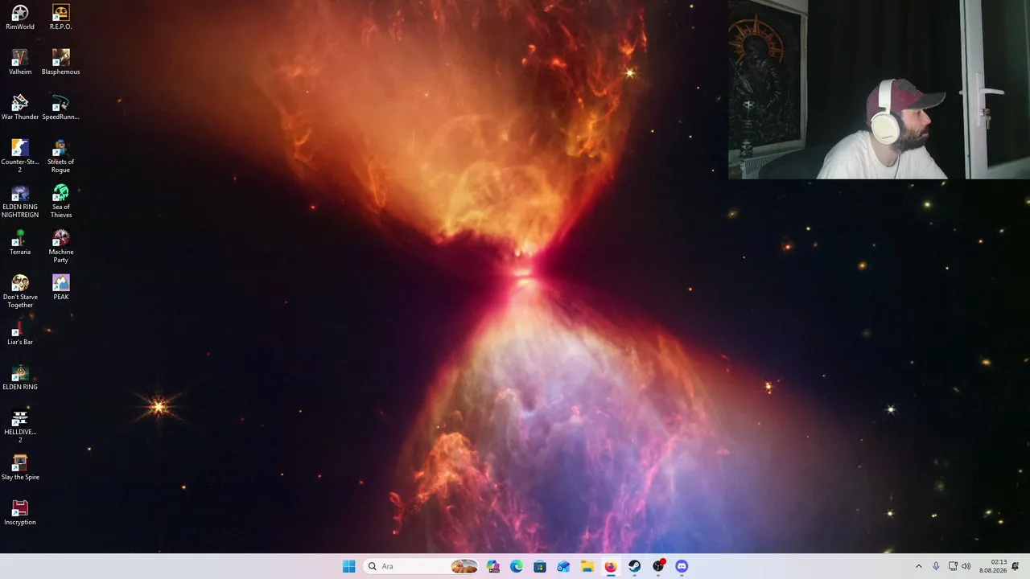
Task: Click the Don't Starve Together icon
Action: pyautogui.click(x=20, y=291)
